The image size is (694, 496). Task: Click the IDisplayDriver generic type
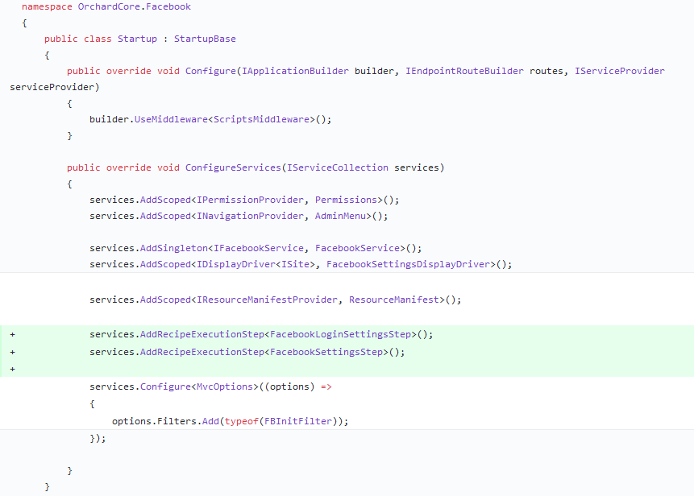tap(236, 264)
